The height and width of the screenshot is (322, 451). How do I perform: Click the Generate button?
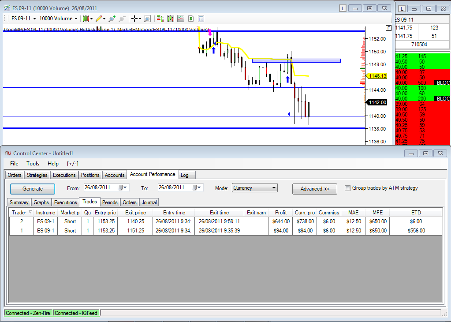click(x=33, y=189)
